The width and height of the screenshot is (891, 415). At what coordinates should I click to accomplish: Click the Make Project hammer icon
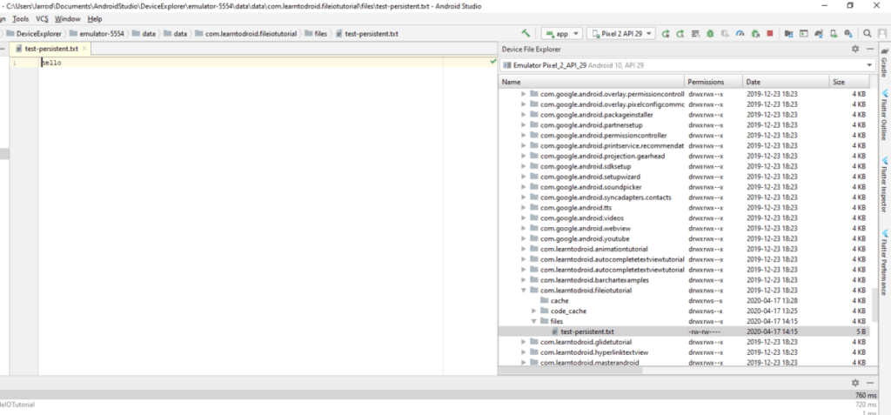[x=526, y=34]
